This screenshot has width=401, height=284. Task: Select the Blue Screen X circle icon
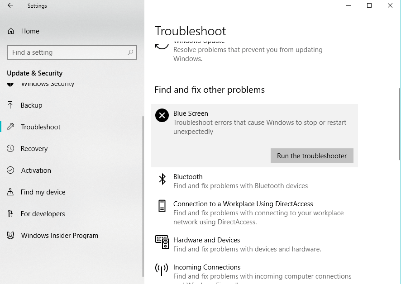(x=162, y=115)
